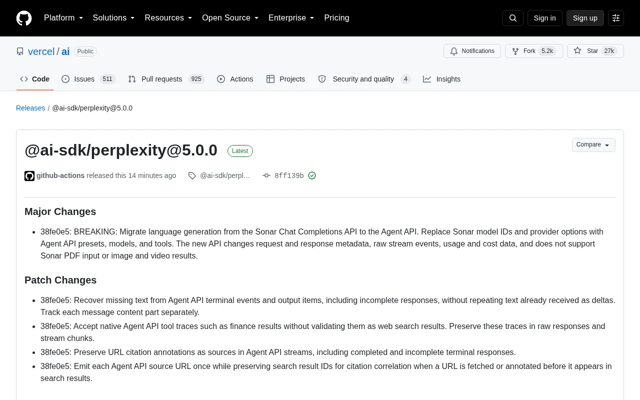
Task: Expand the Platform menu
Action: (63, 18)
